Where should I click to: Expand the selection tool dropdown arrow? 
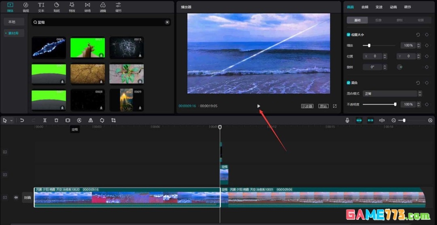click(x=11, y=121)
